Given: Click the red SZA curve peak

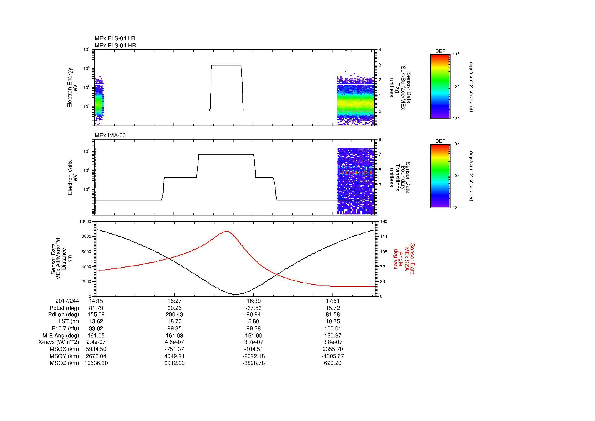Looking at the screenshot, I should coord(227,231).
